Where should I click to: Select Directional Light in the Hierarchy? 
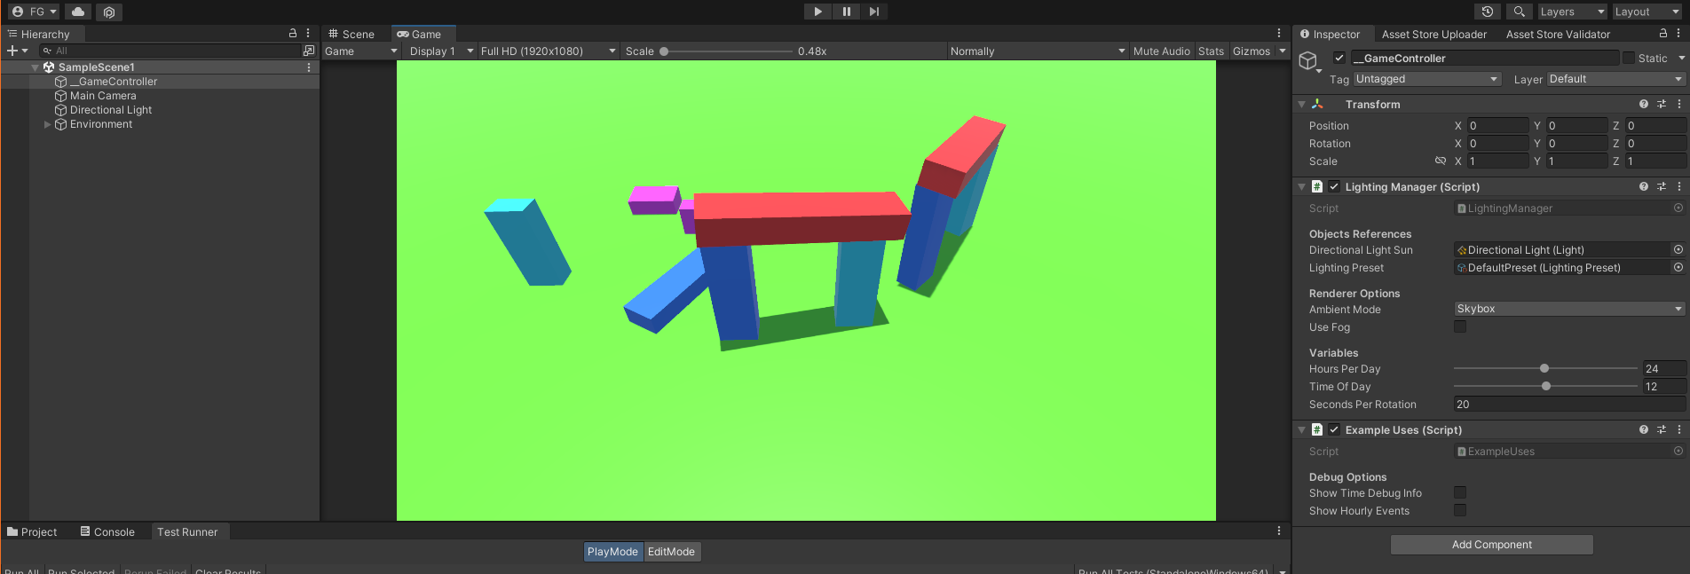pyautogui.click(x=111, y=110)
